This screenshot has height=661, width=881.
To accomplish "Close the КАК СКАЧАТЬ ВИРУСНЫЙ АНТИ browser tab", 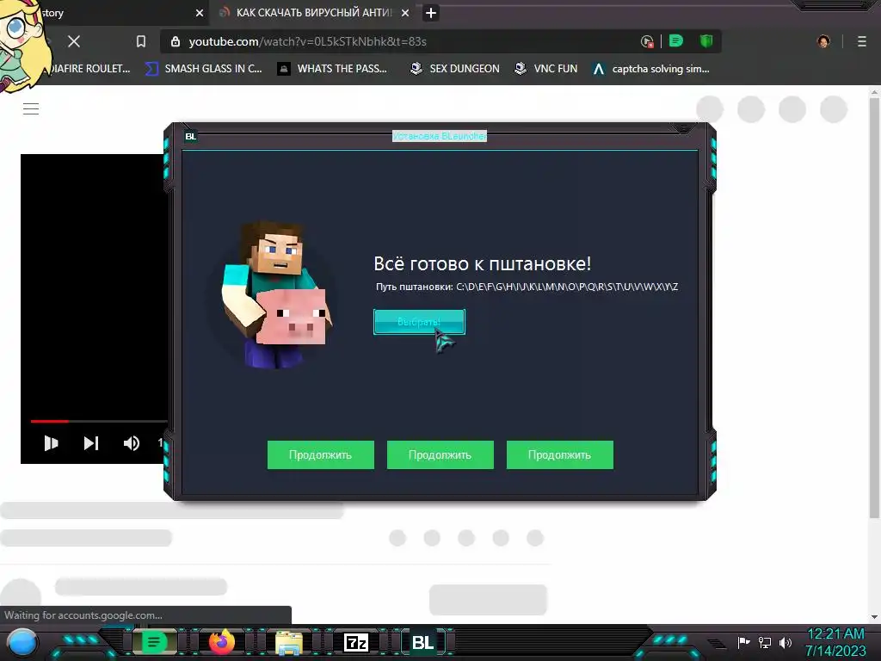I will coord(405,13).
